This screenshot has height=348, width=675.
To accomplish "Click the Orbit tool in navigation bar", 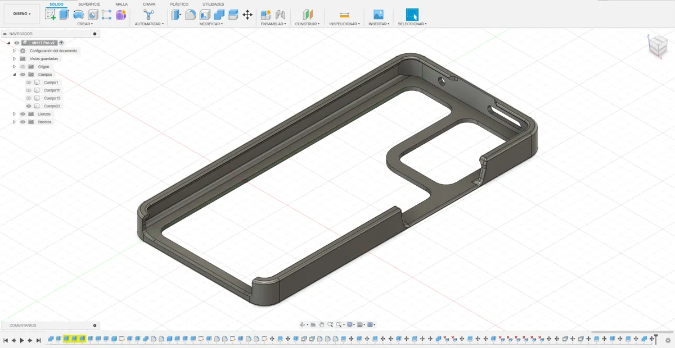I will click(x=303, y=324).
